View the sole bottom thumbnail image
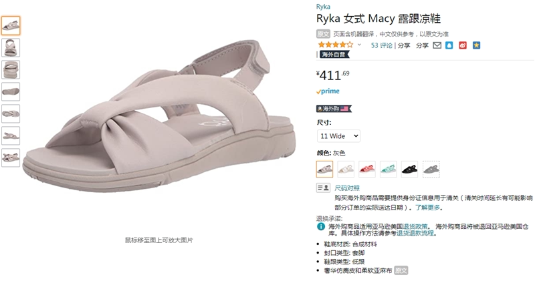This screenshot has width=535, height=281. point(11,91)
